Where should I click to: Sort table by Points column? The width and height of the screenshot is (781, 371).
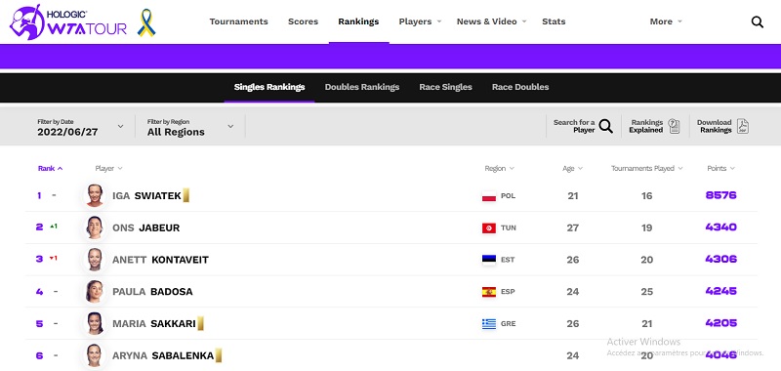pyautogui.click(x=720, y=168)
